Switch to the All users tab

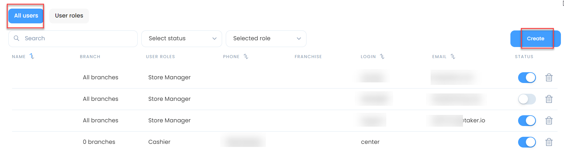pos(26,16)
